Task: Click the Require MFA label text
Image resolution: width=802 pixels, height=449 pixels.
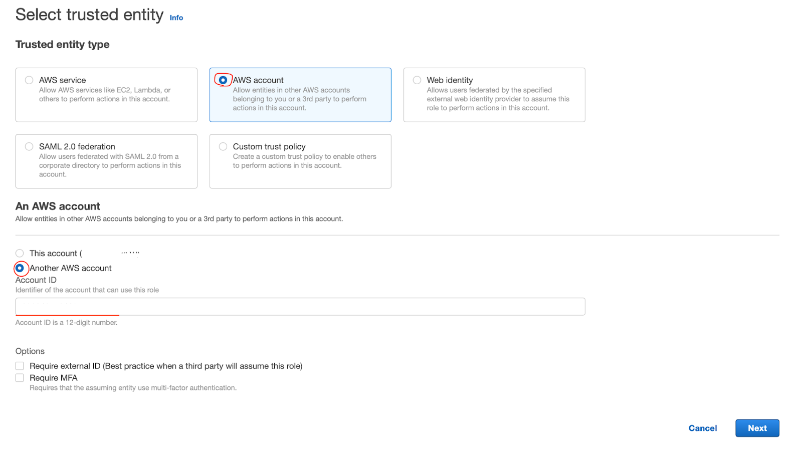Action: click(54, 378)
